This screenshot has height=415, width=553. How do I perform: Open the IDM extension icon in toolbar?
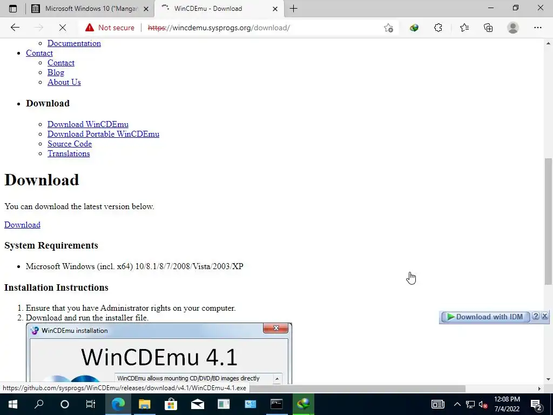pos(414,28)
